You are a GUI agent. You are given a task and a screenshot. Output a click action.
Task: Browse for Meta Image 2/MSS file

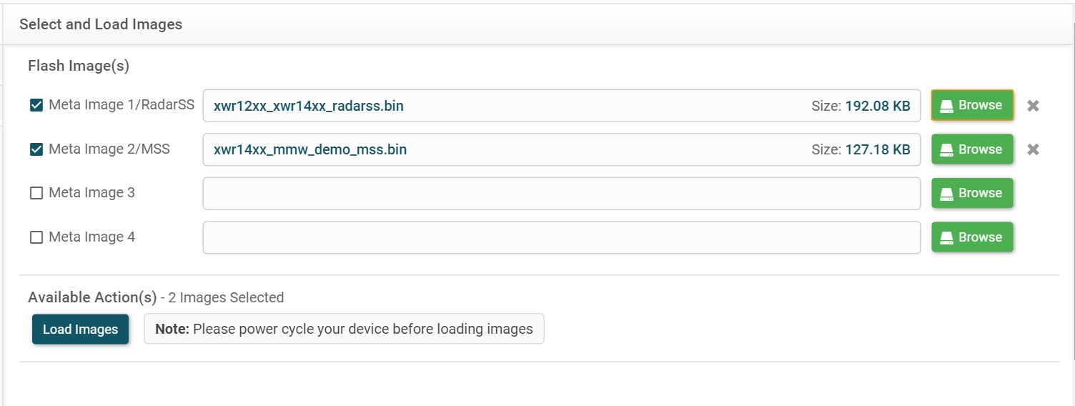(x=972, y=149)
